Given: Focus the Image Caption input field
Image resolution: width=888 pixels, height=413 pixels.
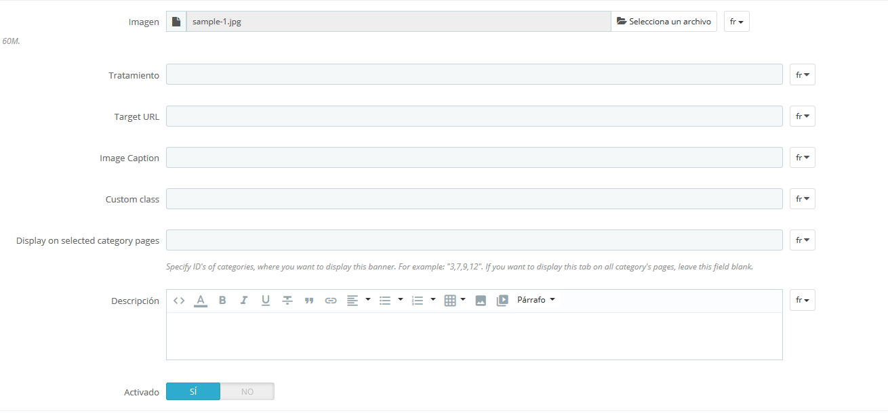Looking at the screenshot, I should point(475,158).
